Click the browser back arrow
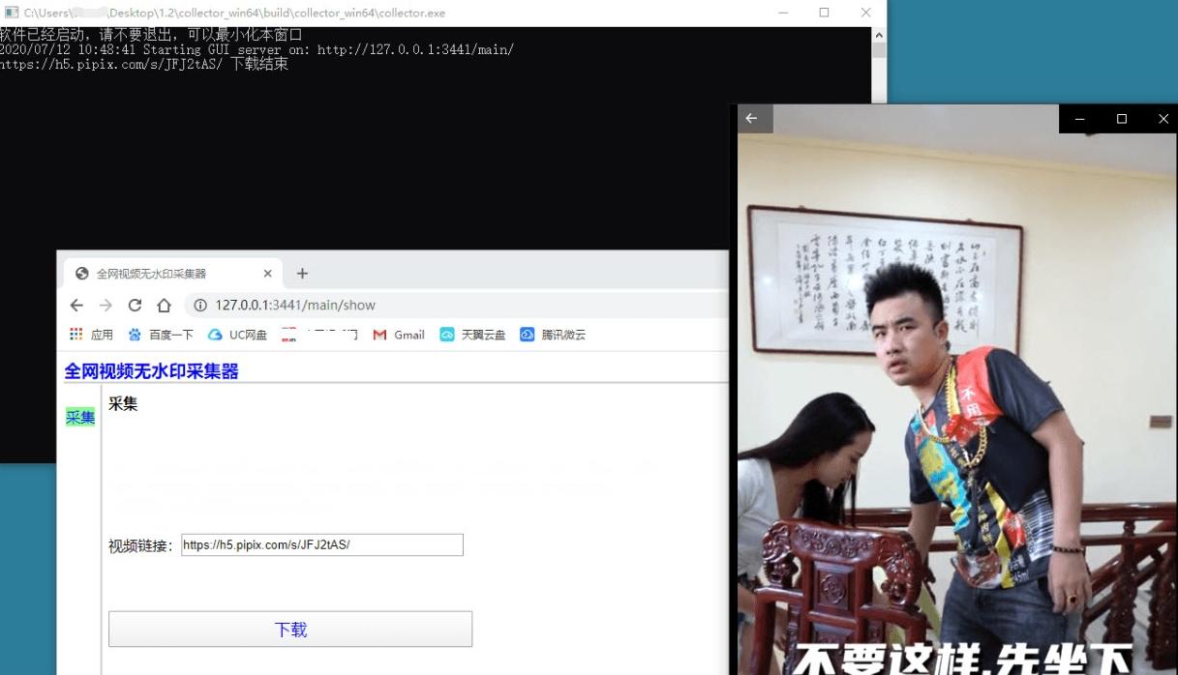The image size is (1178, 675). [76, 306]
